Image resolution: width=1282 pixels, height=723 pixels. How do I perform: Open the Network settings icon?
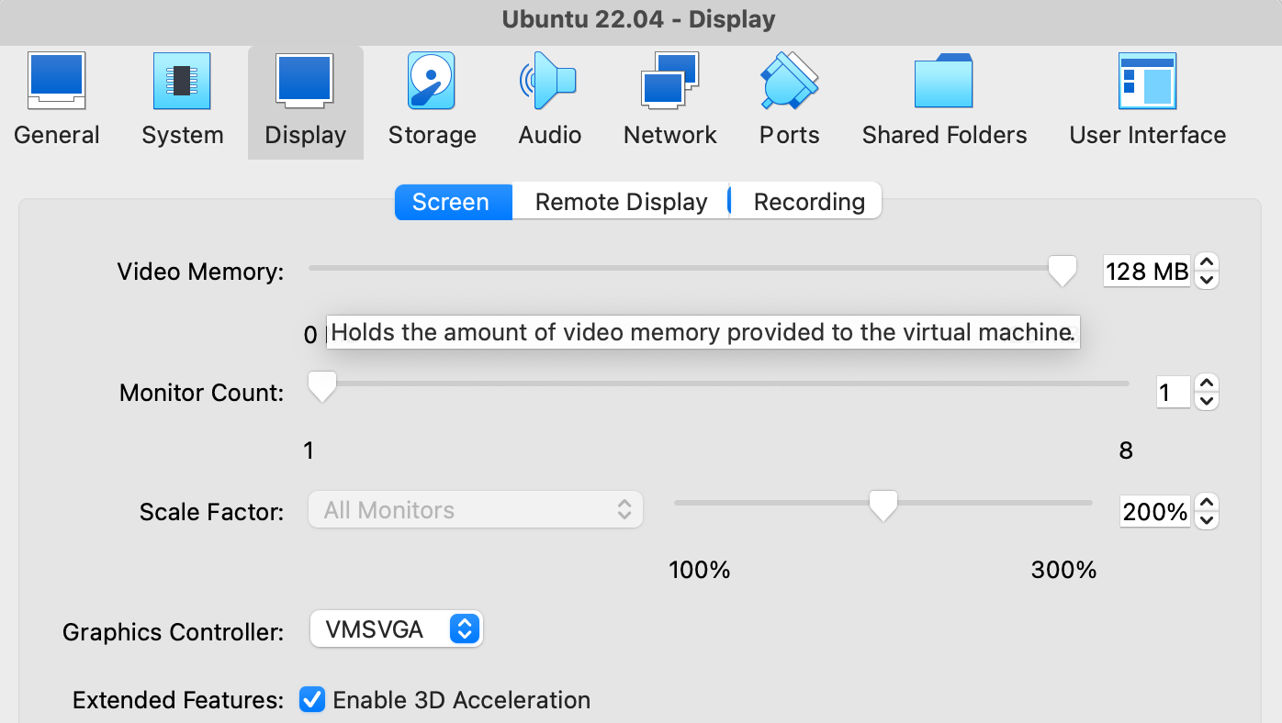[x=670, y=81]
